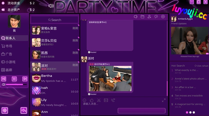
Task: Open chat with Ann
Action: pos(55,113)
